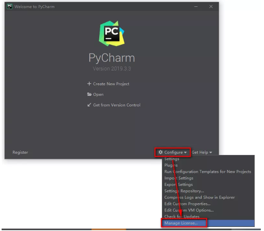
Task: Choose Plugins in the Configure menu
Action: tap(208, 165)
